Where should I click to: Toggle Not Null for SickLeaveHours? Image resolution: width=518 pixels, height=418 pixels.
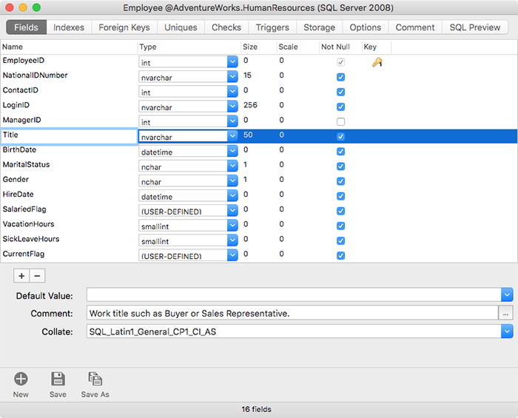coord(340,240)
